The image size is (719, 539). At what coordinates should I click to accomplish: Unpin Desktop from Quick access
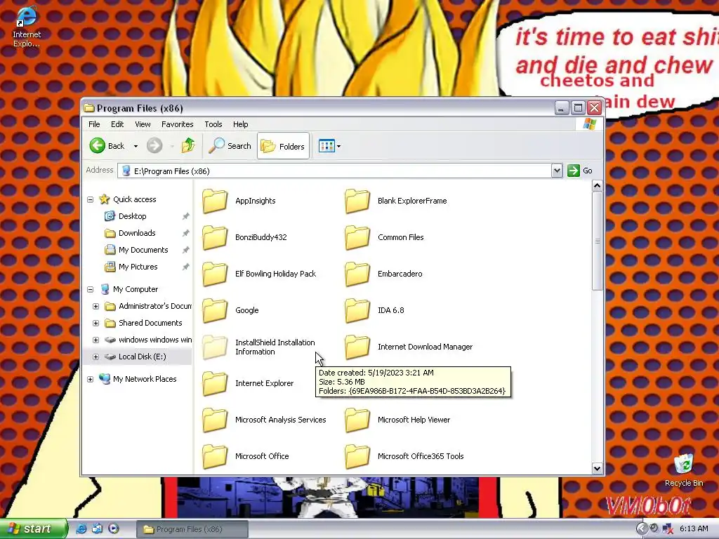pyautogui.click(x=185, y=216)
